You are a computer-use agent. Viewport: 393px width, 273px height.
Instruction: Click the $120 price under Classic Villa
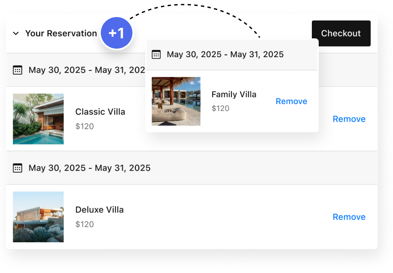[85, 126]
